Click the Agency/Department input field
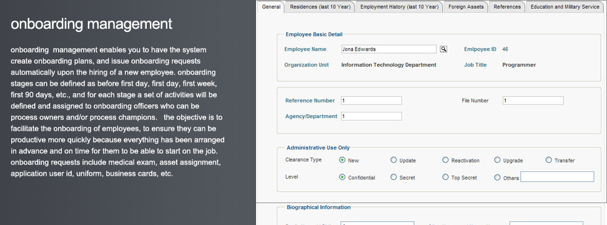The width and height of the screenshot is (607, 225). [x=371, y=116]
